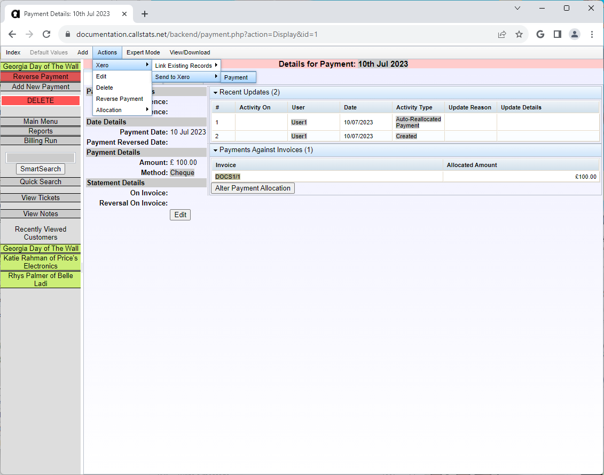This screenshot has height=475, width=604.
Task: Expand Link Existing Records submenu
Action: pyautogui.click(x=186, y=66)
